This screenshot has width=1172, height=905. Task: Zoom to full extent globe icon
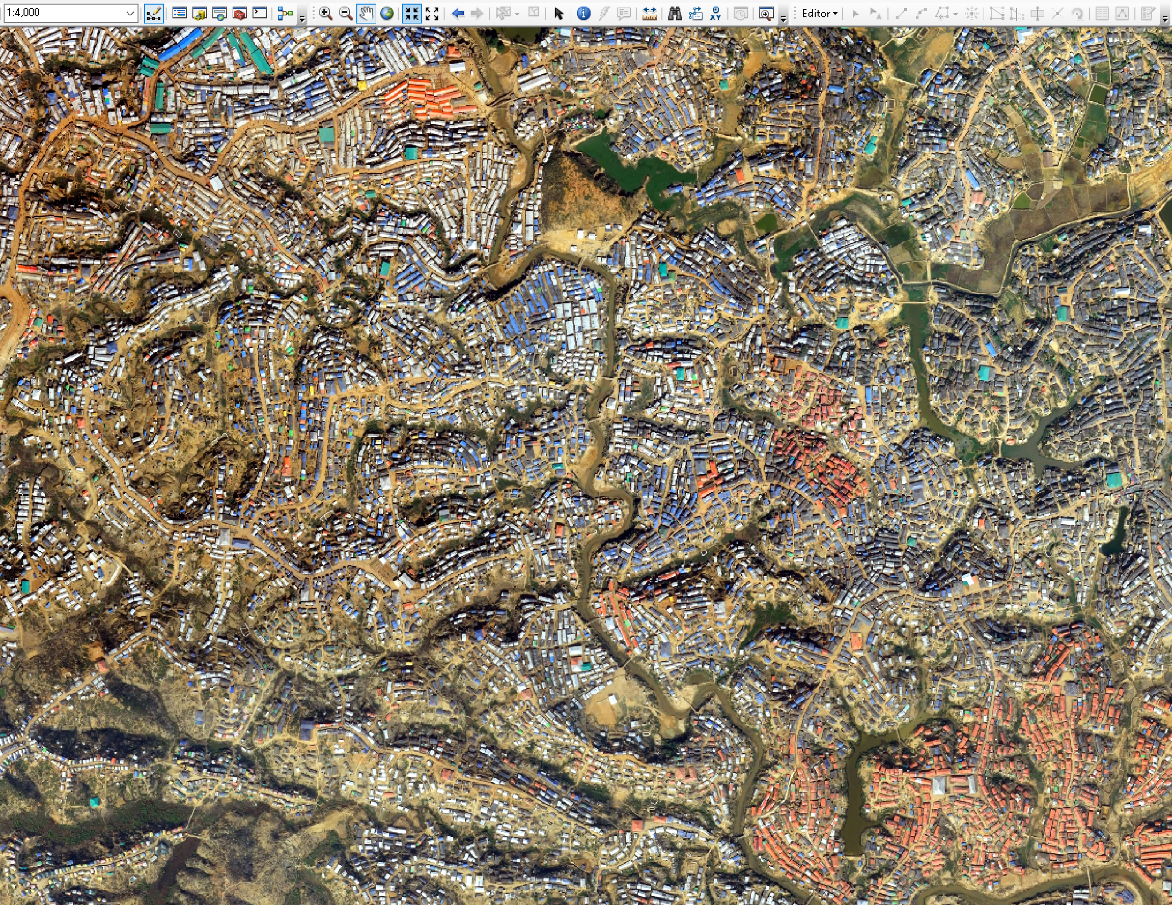386,14
